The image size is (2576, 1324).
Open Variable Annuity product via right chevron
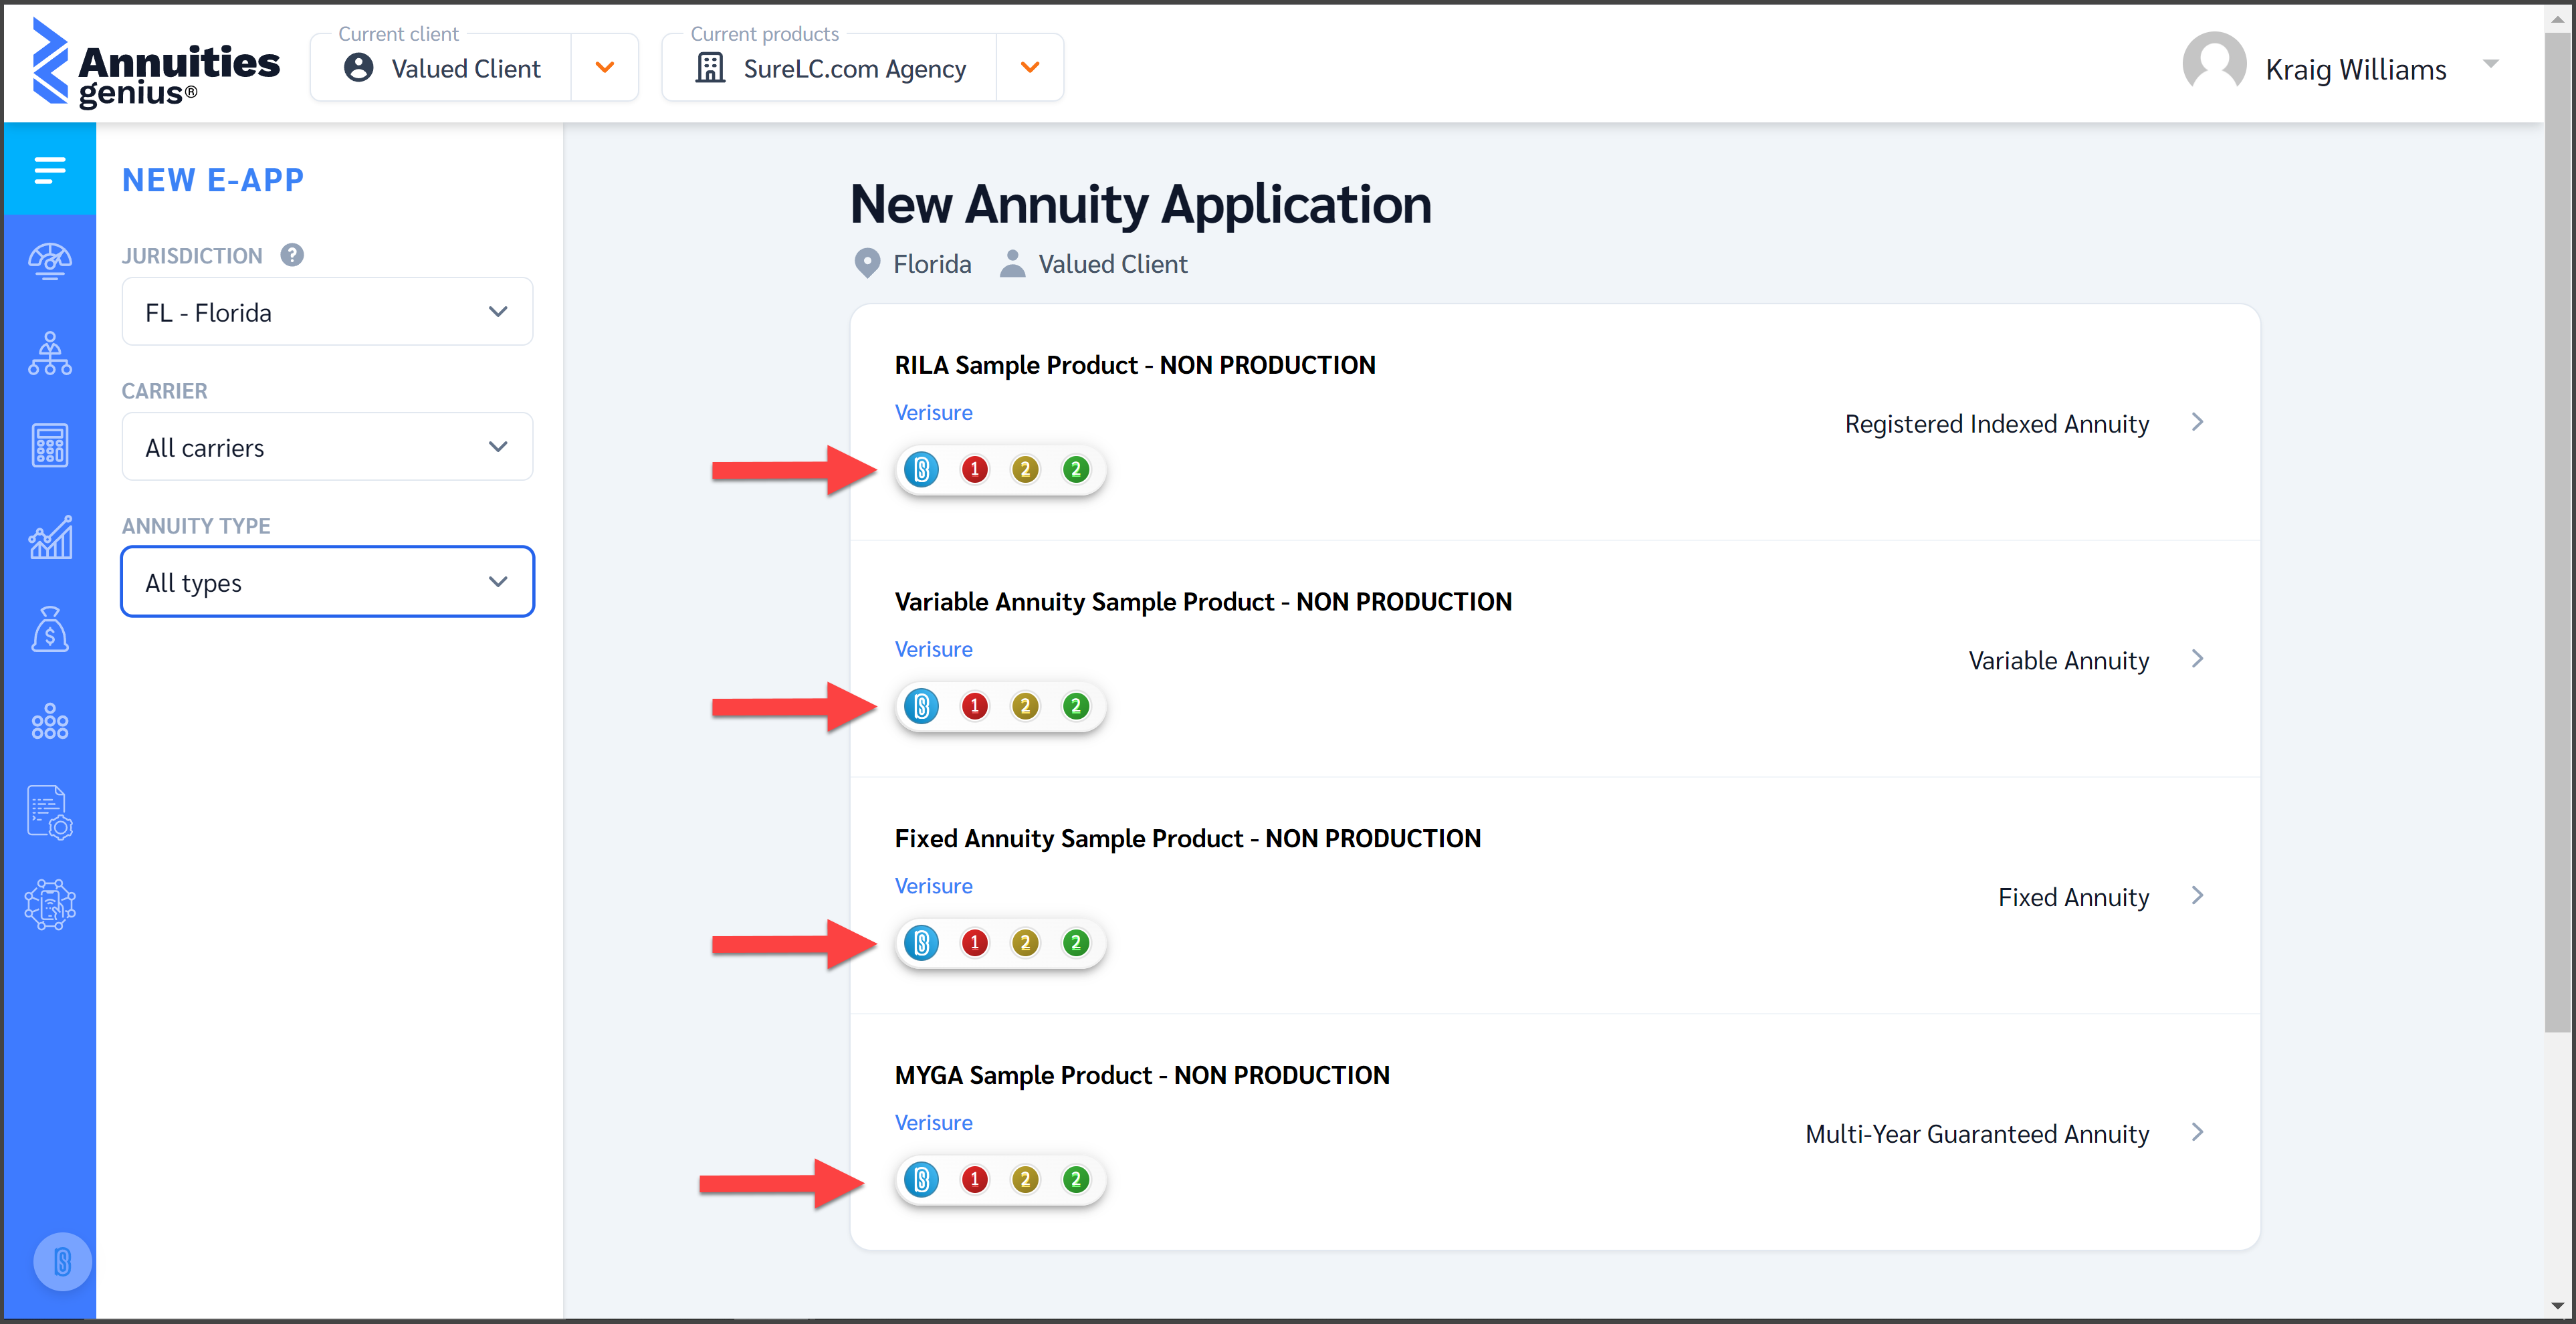point(2197,659)
